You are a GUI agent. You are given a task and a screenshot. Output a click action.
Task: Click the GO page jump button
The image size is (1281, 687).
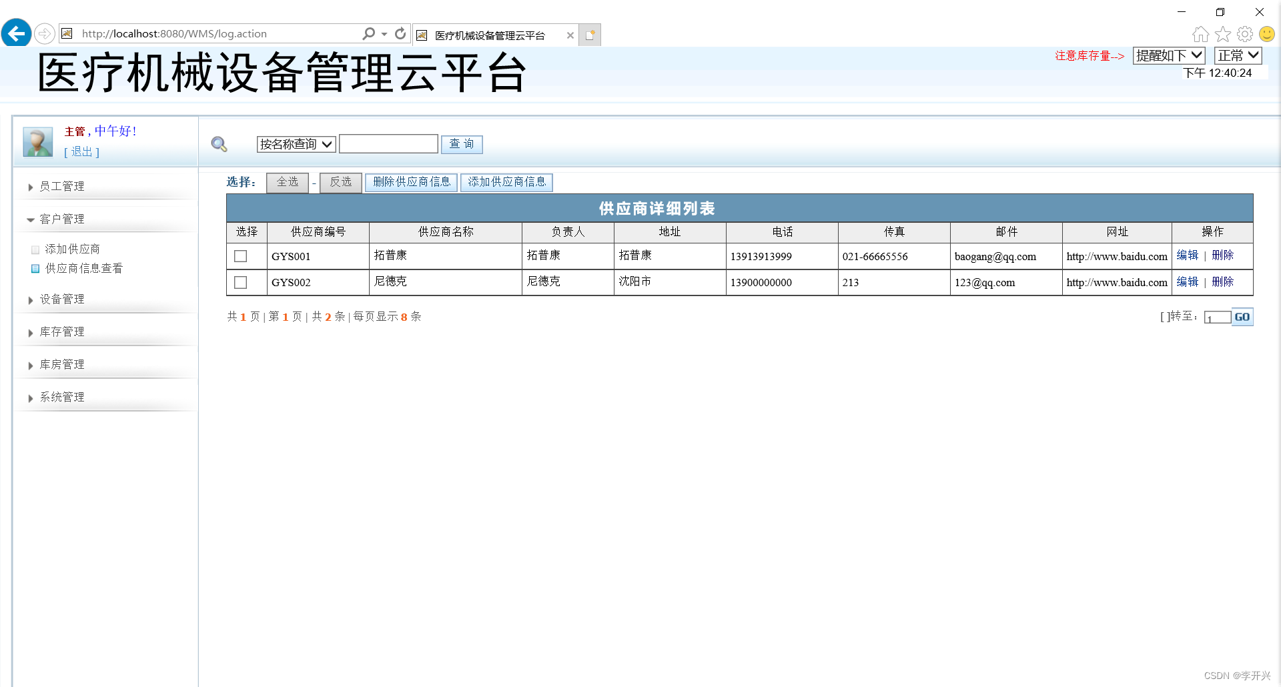[x=1242, y=317]
